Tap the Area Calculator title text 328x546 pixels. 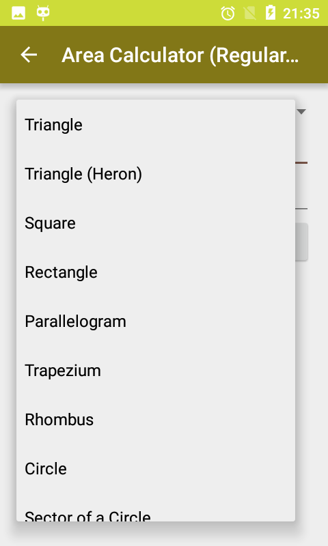tap(180, 55)
